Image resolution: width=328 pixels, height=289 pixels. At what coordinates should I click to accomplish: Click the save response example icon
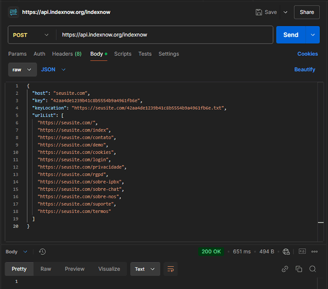coord(302,251)
